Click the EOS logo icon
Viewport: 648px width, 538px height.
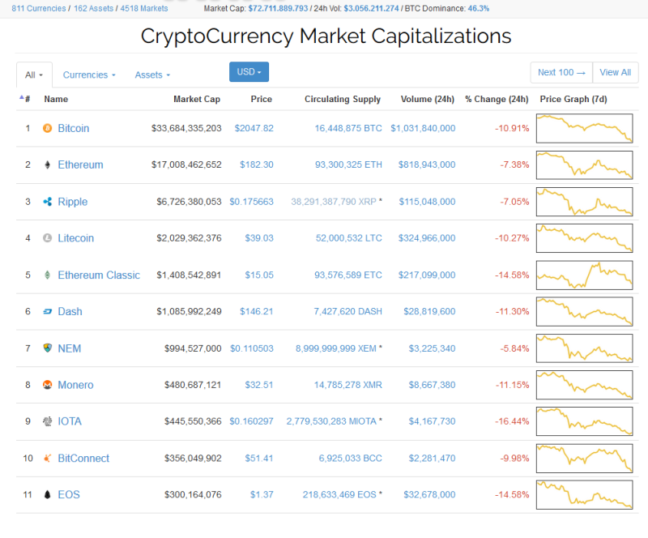click(x=47, y=495)
